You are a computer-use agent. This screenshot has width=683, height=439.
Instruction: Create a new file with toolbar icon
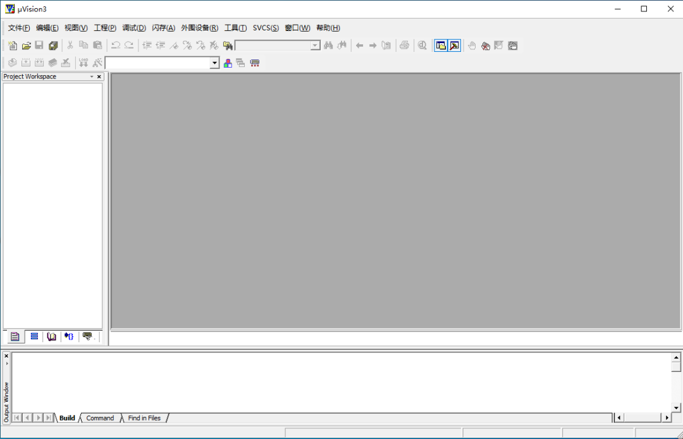coord(13,46)
